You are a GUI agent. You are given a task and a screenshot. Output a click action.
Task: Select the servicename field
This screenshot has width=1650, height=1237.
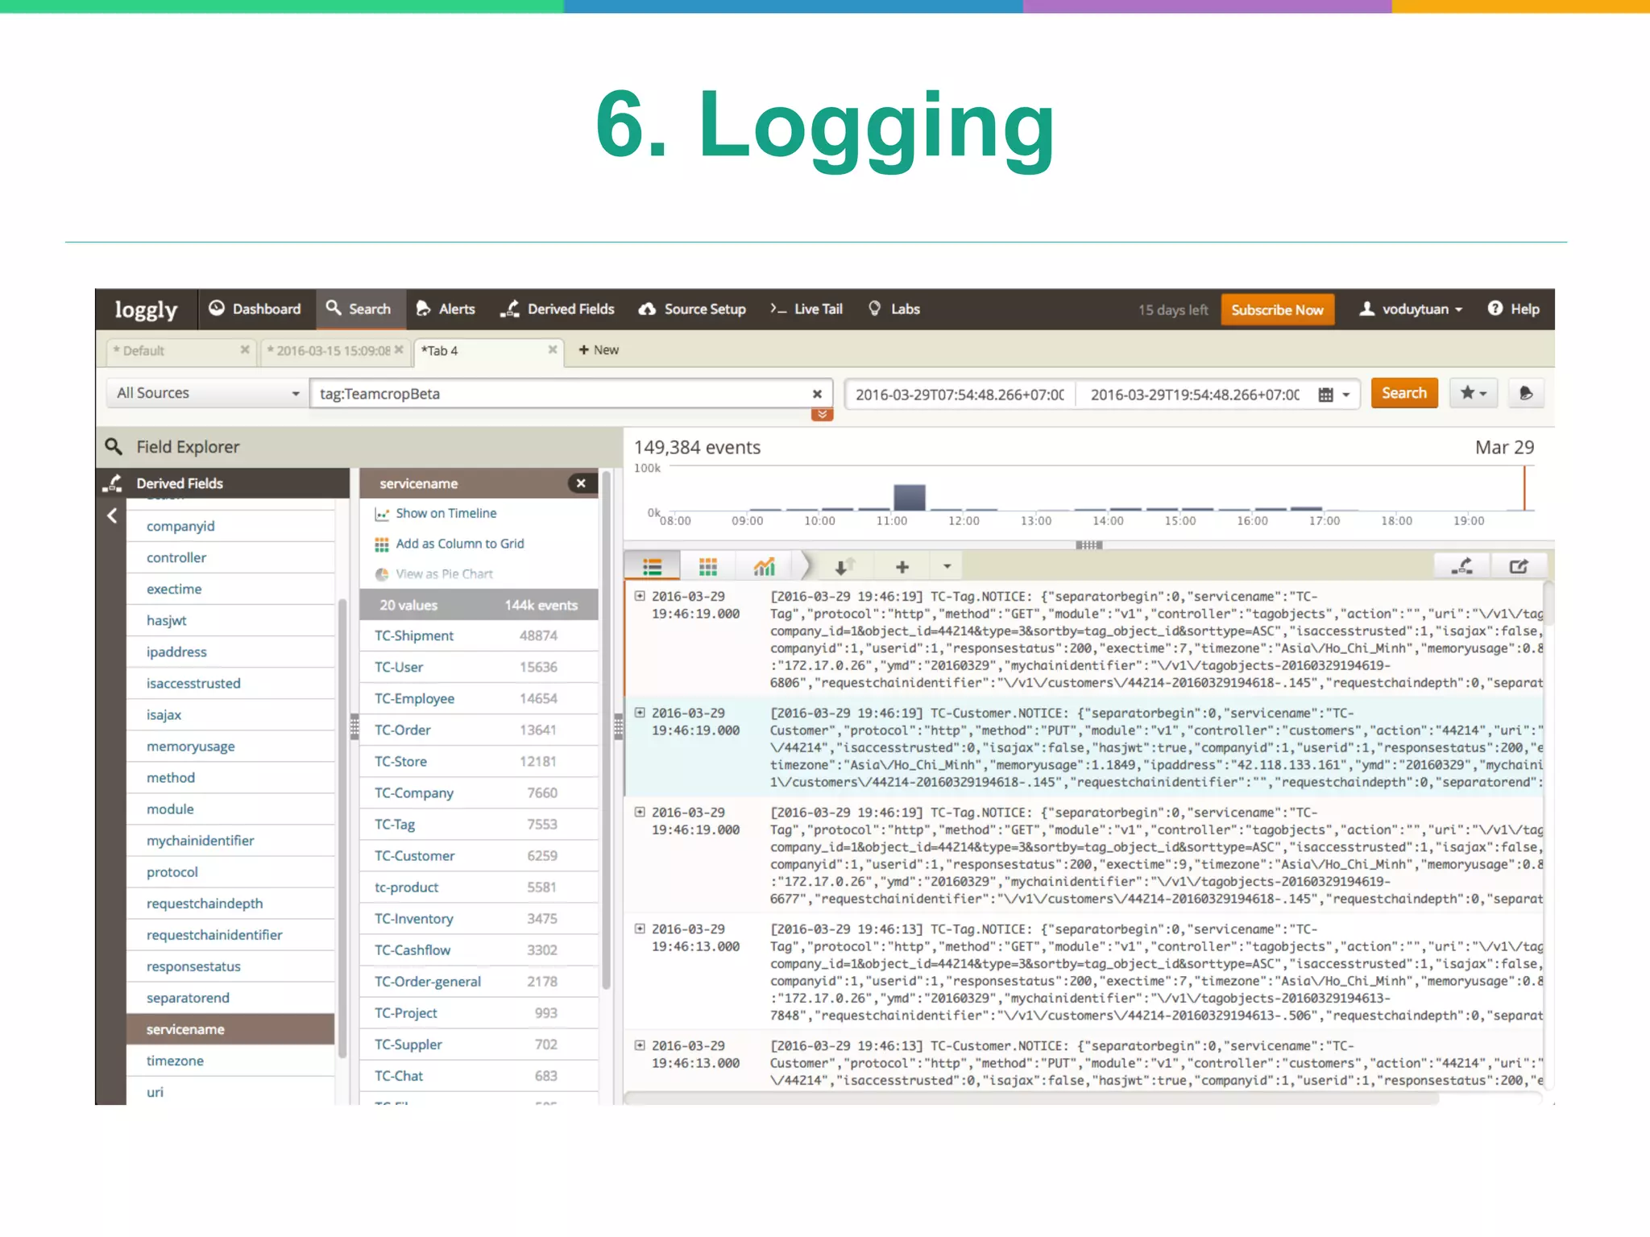230,1029
